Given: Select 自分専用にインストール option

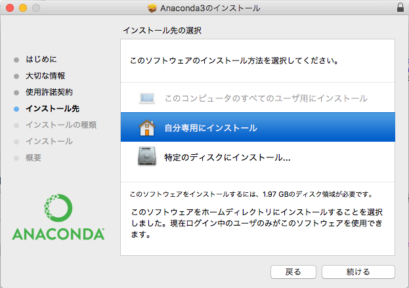Looking at the screenshot, I should pos(210,128).
